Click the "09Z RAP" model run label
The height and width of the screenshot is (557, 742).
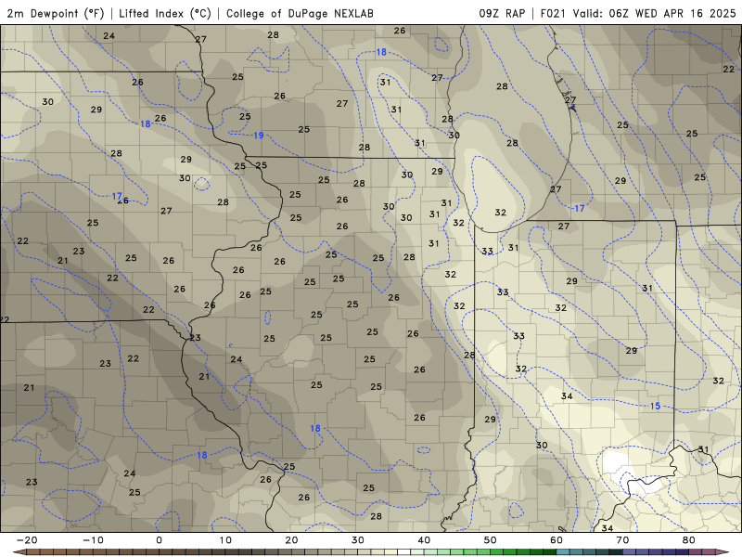pos(502,13)
